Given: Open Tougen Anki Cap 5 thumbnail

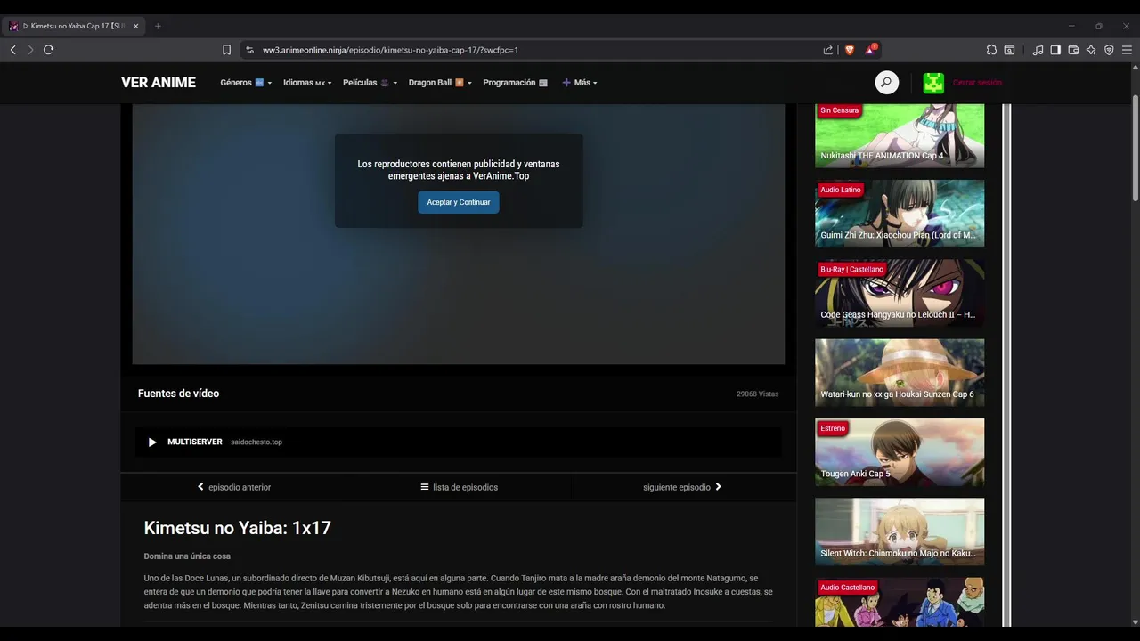Looking at the screenshot, I should tap(900, 452).
